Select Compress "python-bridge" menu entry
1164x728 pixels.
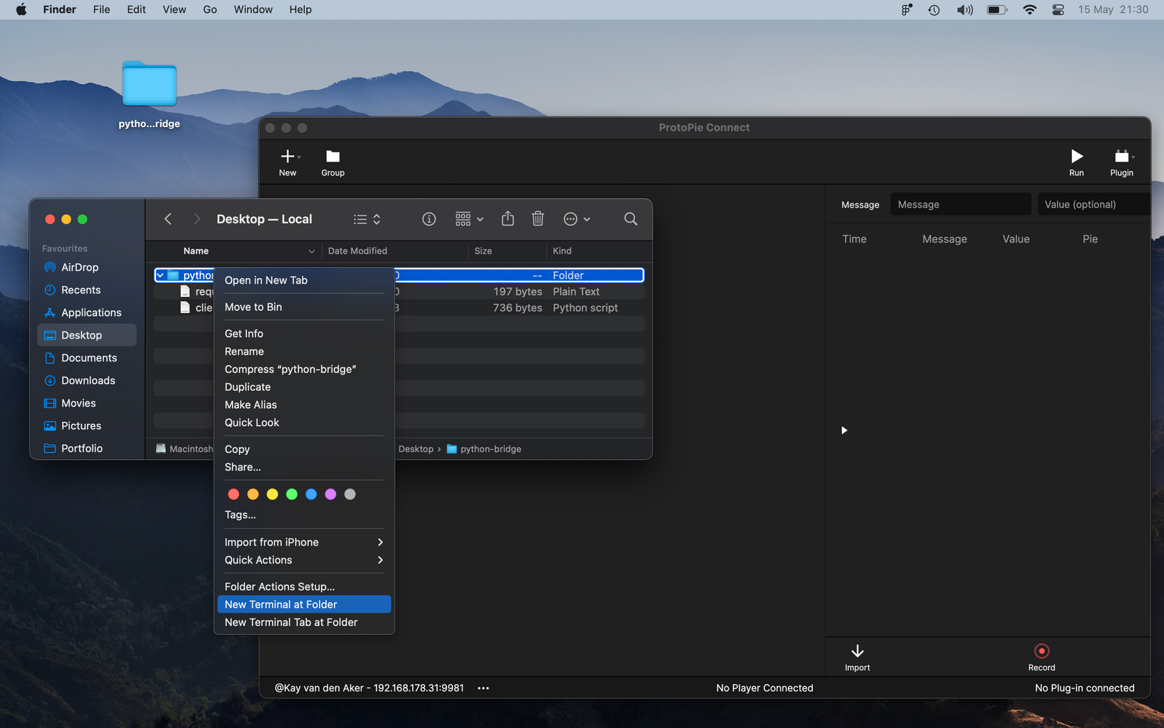pos(290,369)
